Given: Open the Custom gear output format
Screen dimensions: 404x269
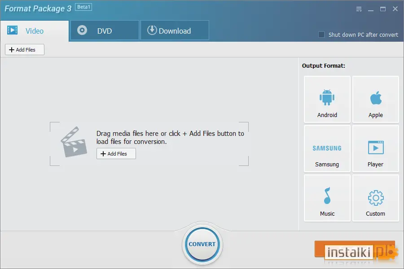Looking at the screenshot, I should [x=375, y=198].
